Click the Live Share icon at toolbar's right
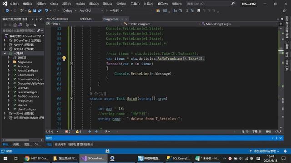Viewport: 291px width, 163px height. pos(285,11)
